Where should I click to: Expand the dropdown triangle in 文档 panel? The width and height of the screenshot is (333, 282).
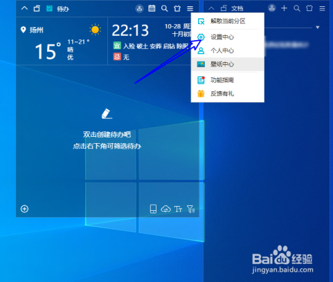318,28
